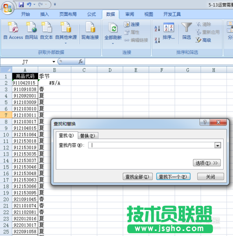Switch to 审阅 ribbon tab
Image resolution: width=233 pixels, height=236 pixels.
tap(130, 14)
